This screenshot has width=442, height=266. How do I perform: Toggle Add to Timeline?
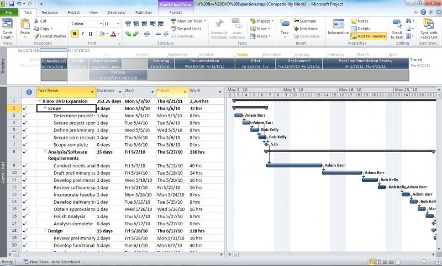[x=369, y=36]
